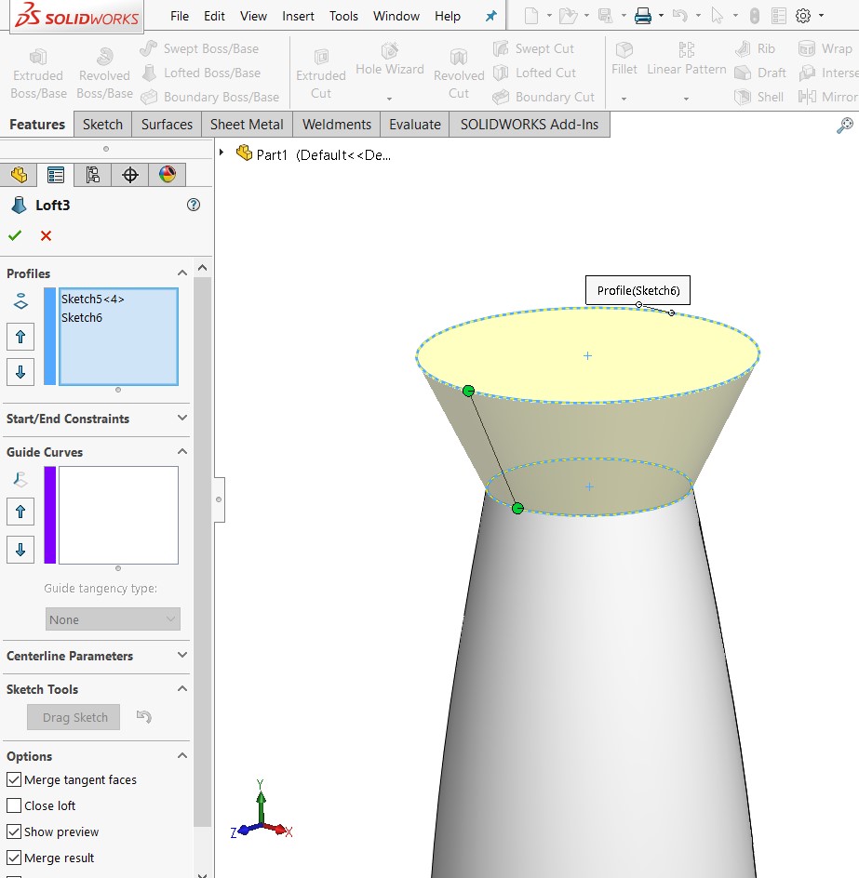Viewport: 859px width, 878px height.
Task: Open the DisplayManager color ball tab
Action: click(x=167, y=175)
